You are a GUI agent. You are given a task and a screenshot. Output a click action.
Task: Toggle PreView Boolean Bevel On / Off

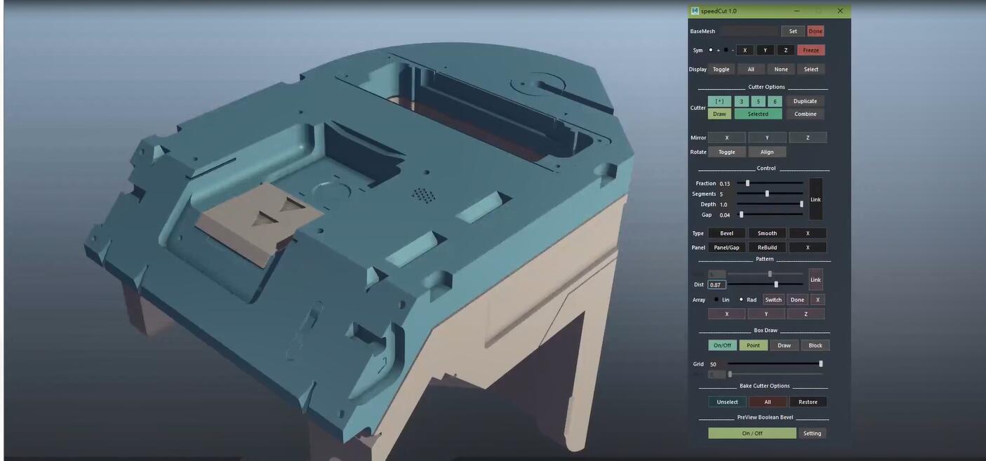click(x=752, y=433)
